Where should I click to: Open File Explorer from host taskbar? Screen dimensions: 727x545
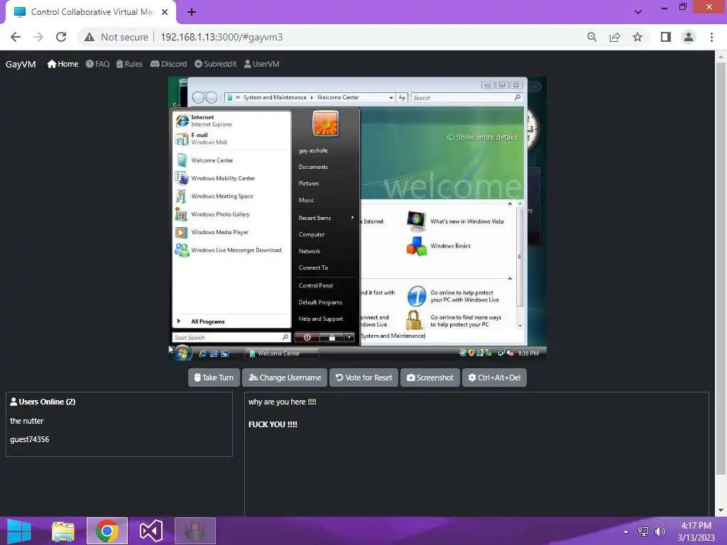coord(63,531)
